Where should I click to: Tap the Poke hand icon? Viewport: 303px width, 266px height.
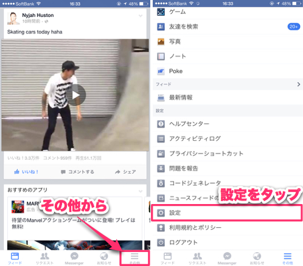(161, 71)
